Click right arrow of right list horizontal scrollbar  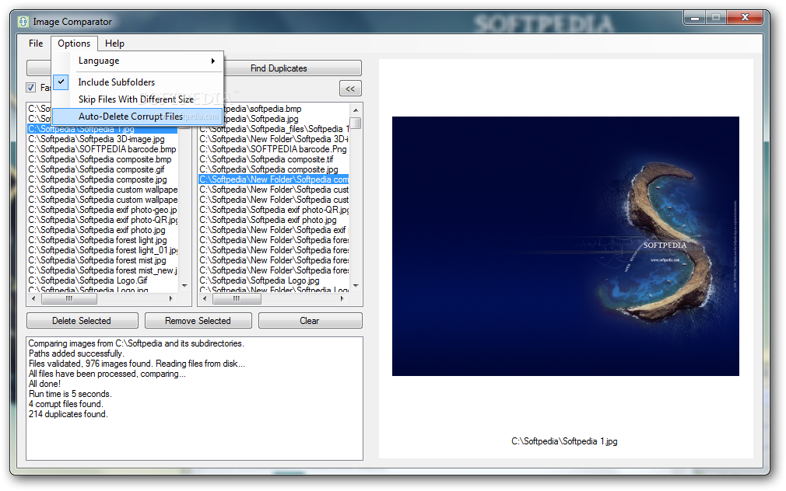pyautogui.click(x=342, y=298)
